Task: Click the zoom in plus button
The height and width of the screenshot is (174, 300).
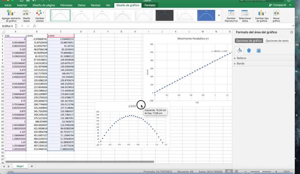Action: (x=276, y=171)
